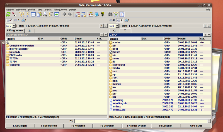Viewport: 223px width, 132px height.
Task: Open left panel drive C dropdown
Action: tap(14, 26)
